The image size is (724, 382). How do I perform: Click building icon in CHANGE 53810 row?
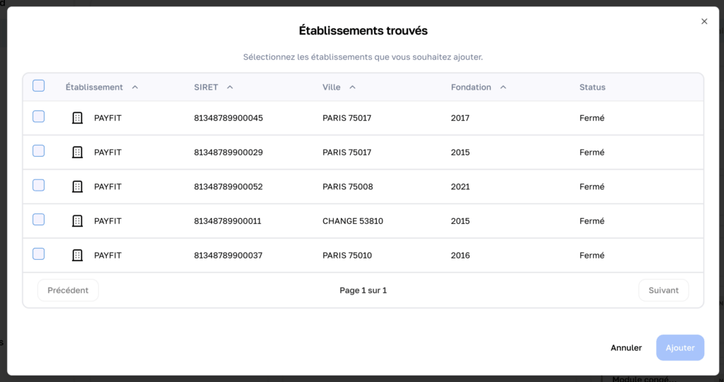coord(78,221)
